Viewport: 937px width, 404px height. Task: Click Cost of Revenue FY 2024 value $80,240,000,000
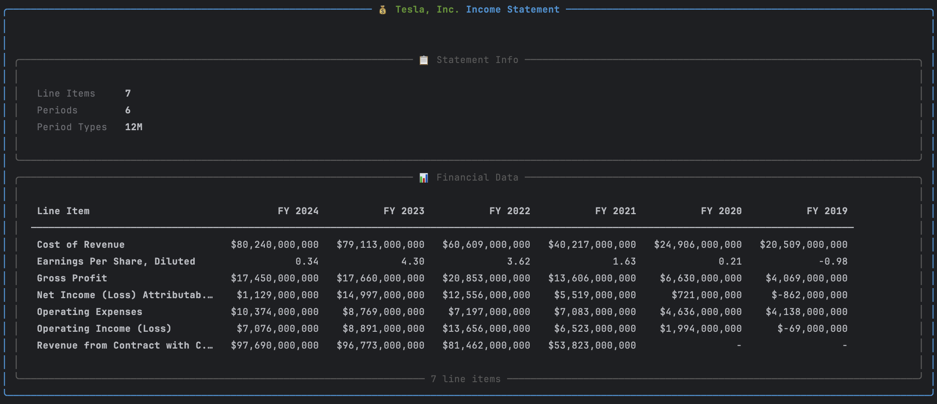click(x=275, y=244)
